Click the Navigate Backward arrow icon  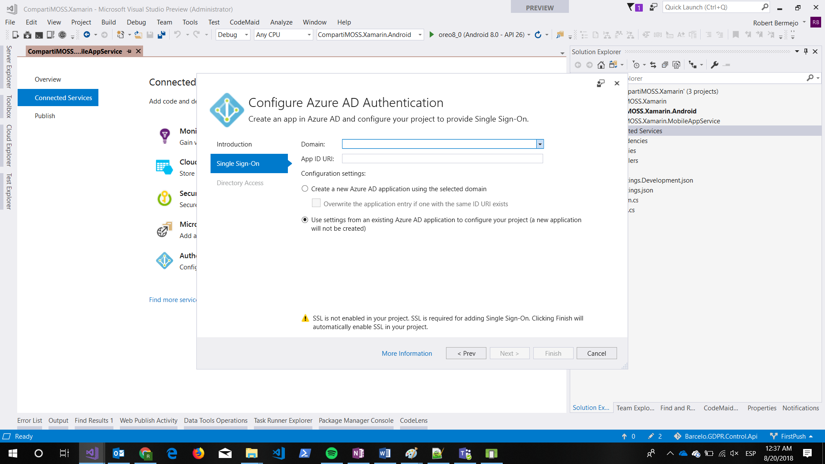click(x=87, y=35)
